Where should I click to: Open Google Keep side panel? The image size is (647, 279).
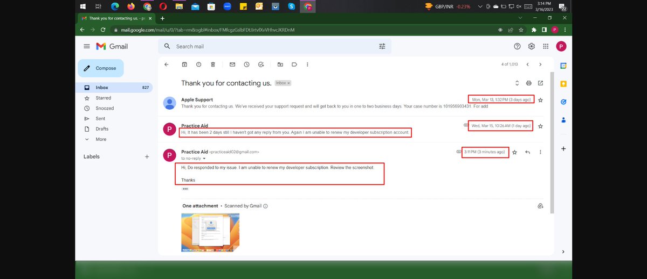point(563,84)
